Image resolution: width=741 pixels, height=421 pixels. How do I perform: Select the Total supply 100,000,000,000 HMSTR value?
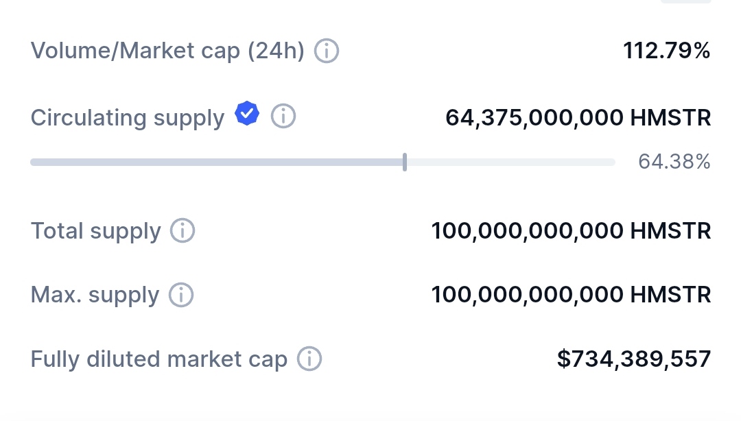click(x=571, y=231)
